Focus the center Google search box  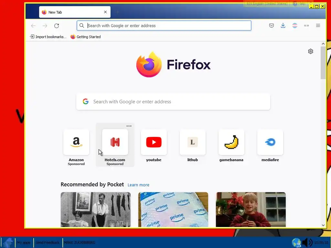[x=173, y=102]
